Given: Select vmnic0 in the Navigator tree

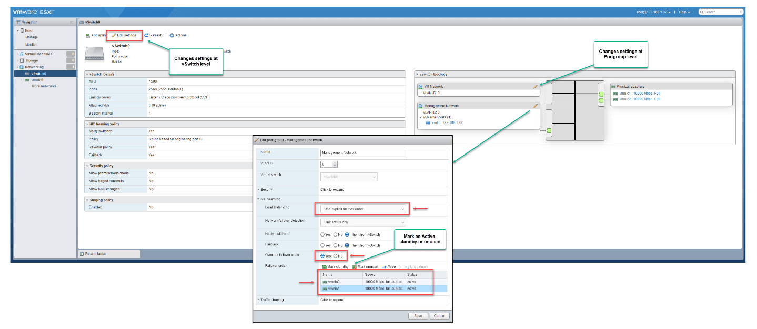Looking at the screenshot, I should (x=37, y=80).
